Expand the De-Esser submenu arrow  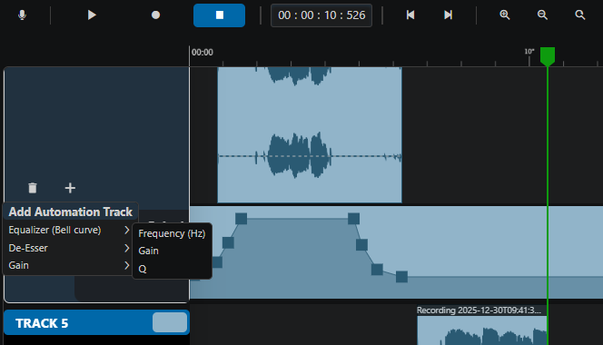pos(126,248)
